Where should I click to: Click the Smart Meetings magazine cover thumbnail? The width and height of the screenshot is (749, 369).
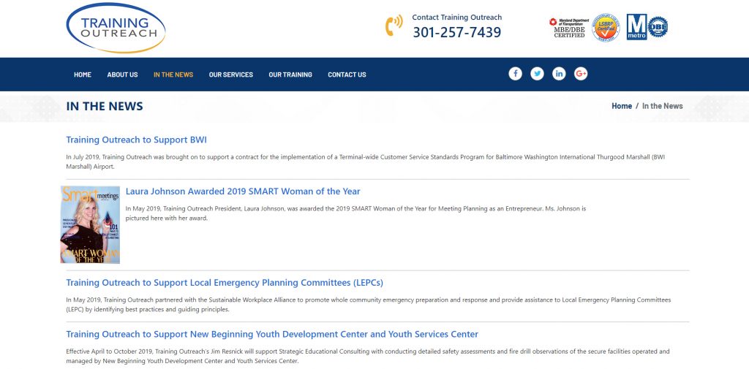(x=90, y=224)
